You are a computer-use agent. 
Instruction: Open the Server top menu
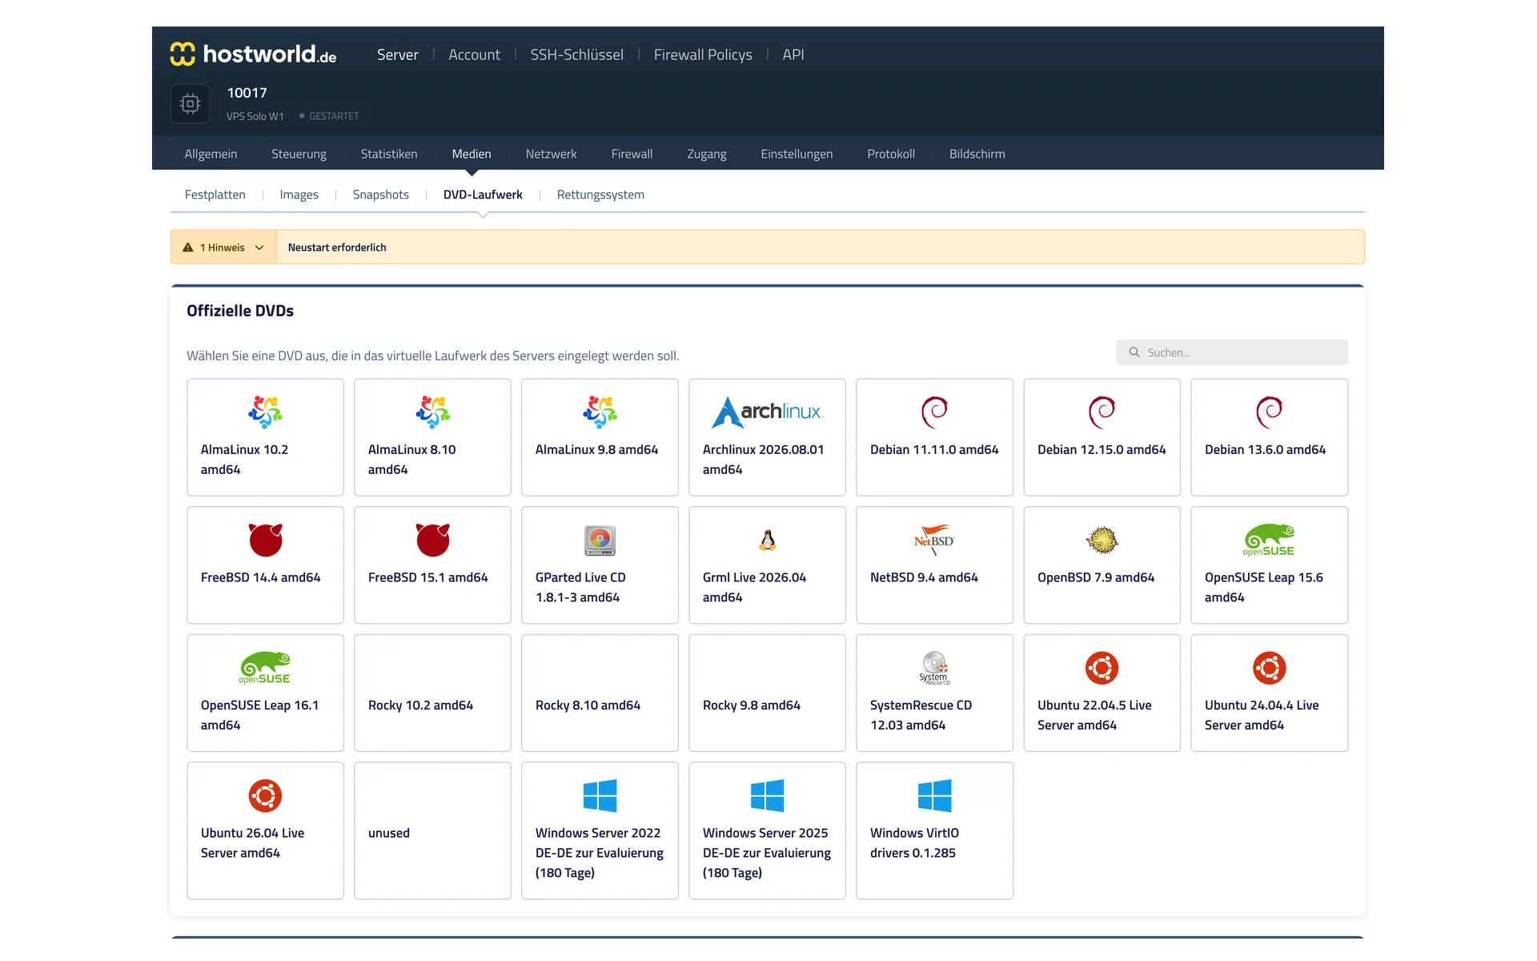(x=397, y=54)
